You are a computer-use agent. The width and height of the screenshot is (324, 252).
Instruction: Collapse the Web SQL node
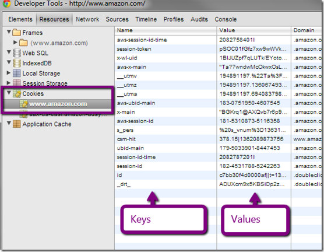9,52
